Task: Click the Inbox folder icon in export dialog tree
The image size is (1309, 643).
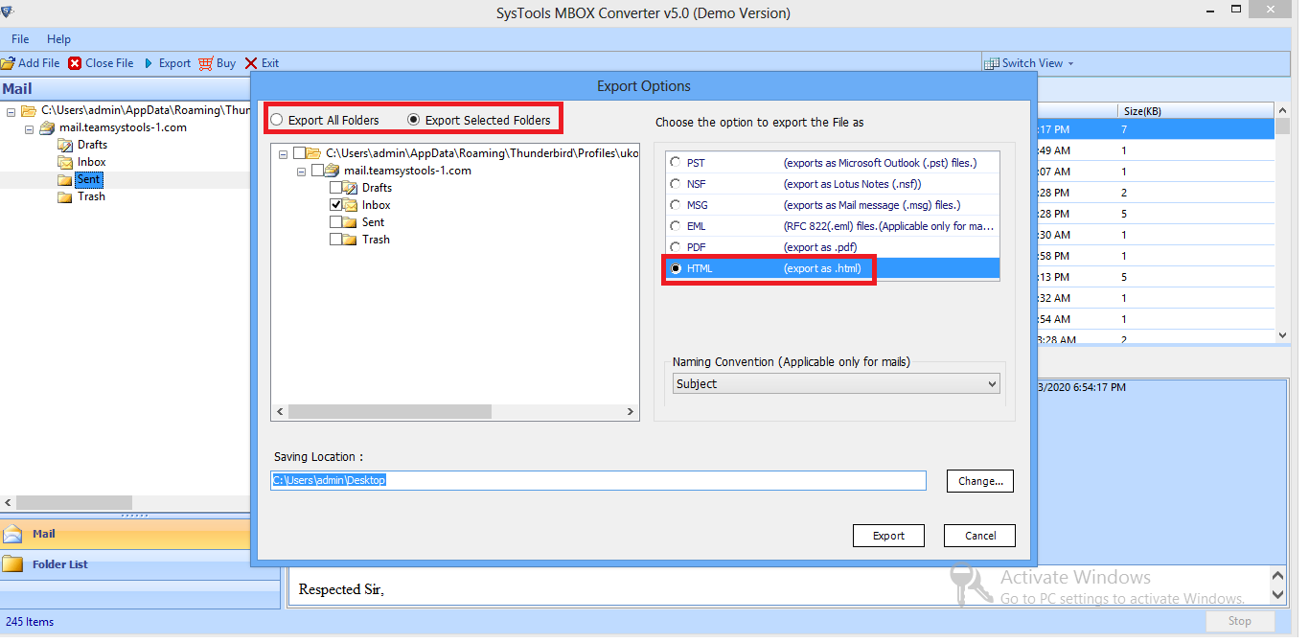Action: click(x=352, y=205)
